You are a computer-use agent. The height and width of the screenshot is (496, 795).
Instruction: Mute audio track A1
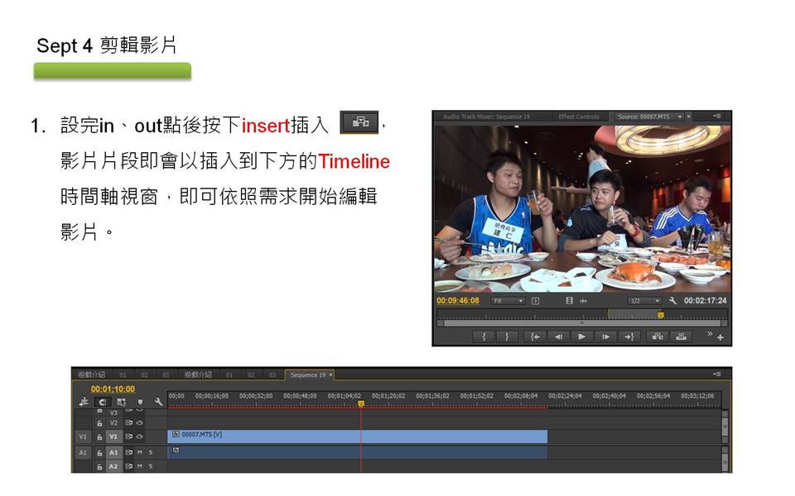pos(139,452)
